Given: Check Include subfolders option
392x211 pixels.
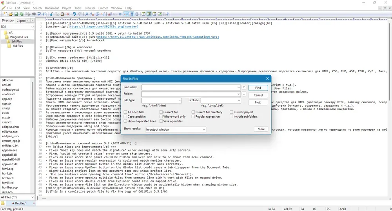Looking at the screenshot, I should (232, 116).
